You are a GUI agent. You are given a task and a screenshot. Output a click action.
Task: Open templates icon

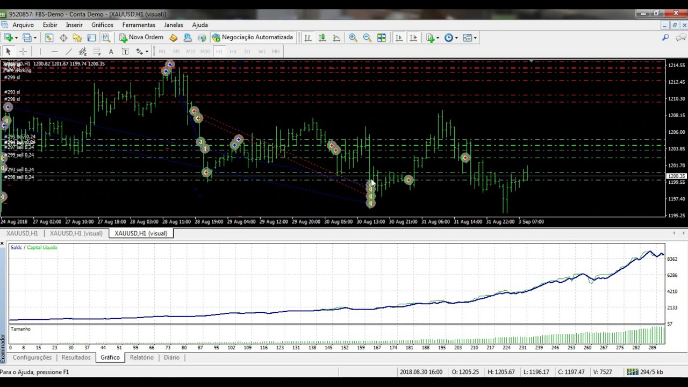[x=467, y=38]
